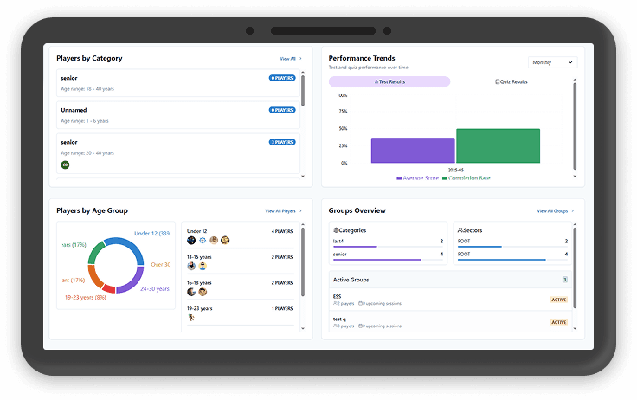Image resolution: width=637 pixels, height=400 pixels.
Task: Click the calendar icon in ESS group
Action: click(x=360, y=304)
